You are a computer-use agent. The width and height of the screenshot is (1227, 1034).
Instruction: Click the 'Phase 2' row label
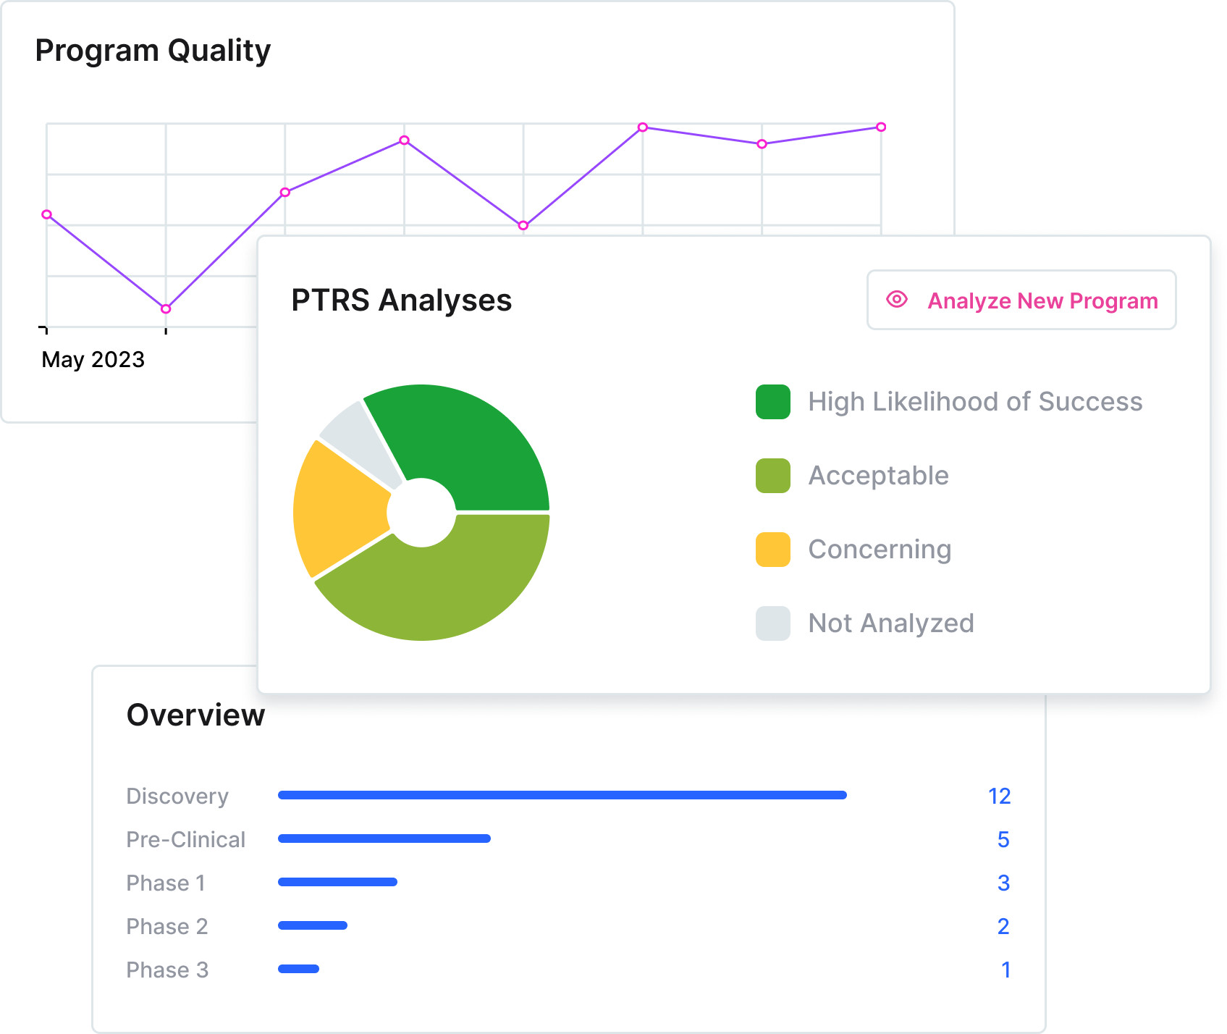coord(167,927)
